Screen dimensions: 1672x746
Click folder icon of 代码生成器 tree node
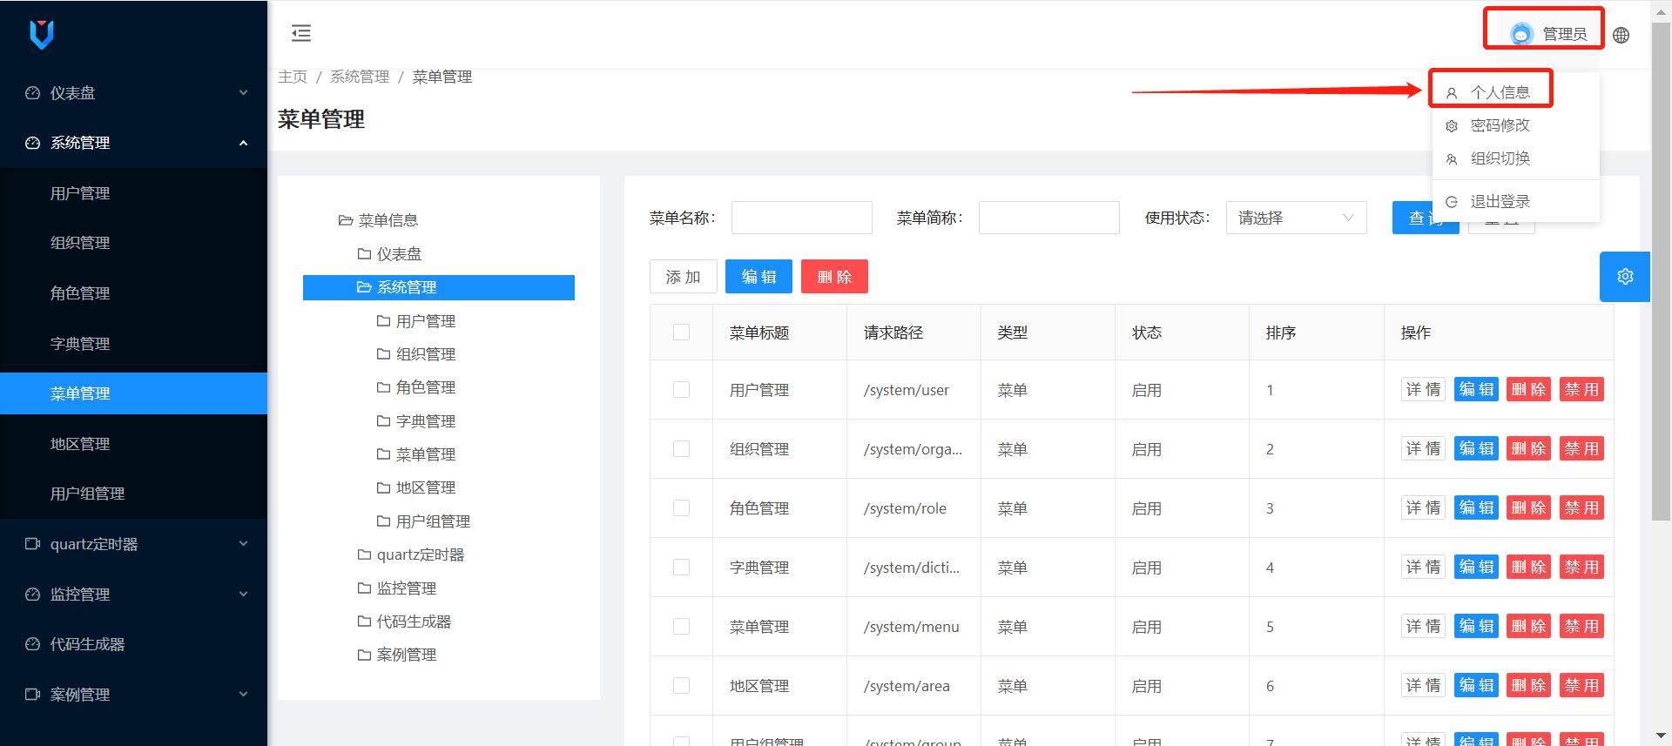365,622
